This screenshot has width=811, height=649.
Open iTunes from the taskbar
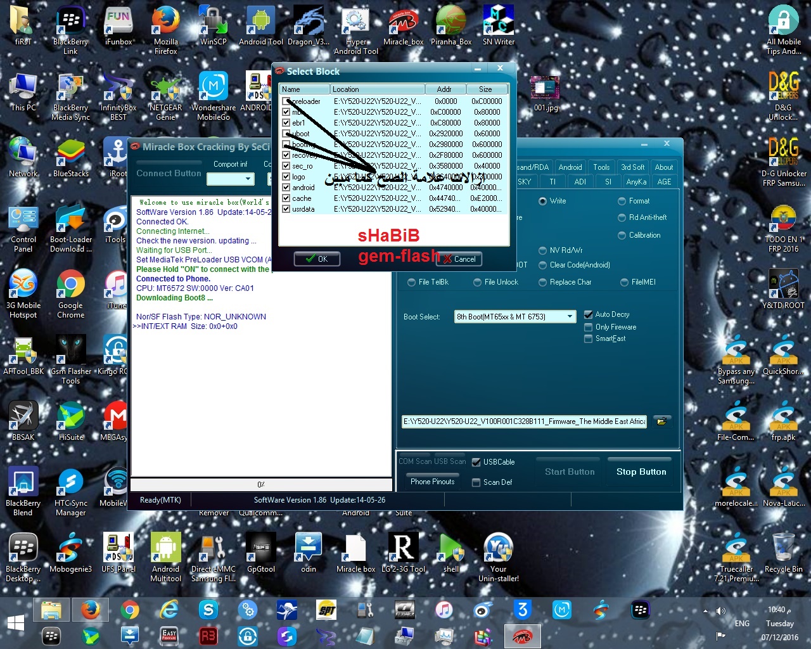pos(444,610)
